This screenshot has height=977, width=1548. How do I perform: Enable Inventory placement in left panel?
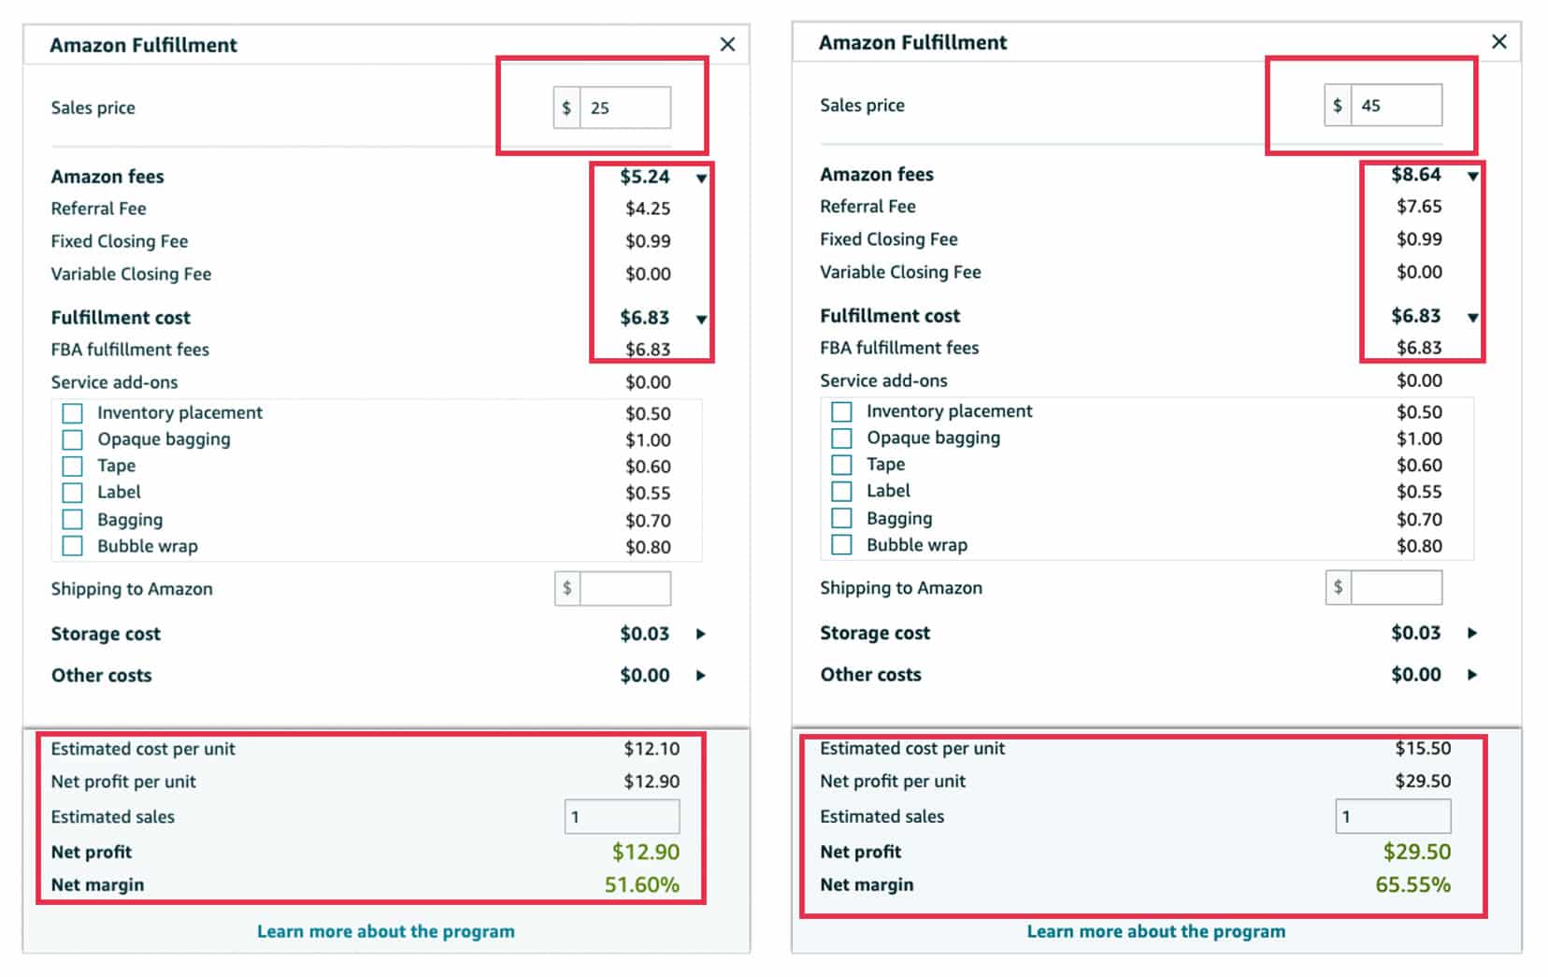72,413
